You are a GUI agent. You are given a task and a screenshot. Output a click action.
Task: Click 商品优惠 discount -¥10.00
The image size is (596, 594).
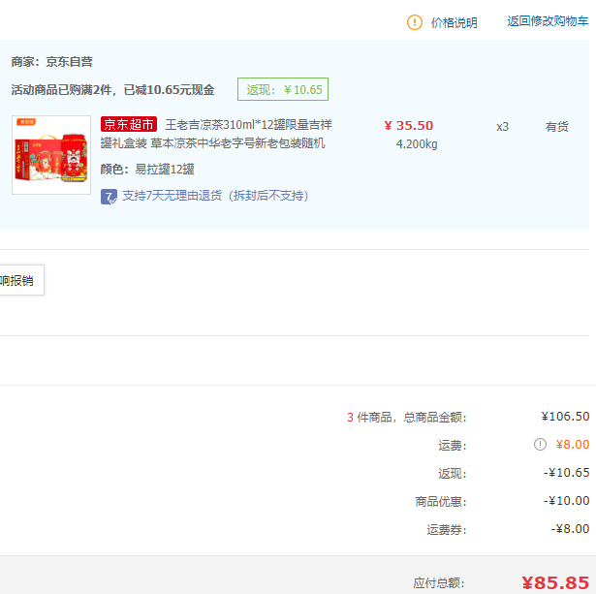[566, 501]
